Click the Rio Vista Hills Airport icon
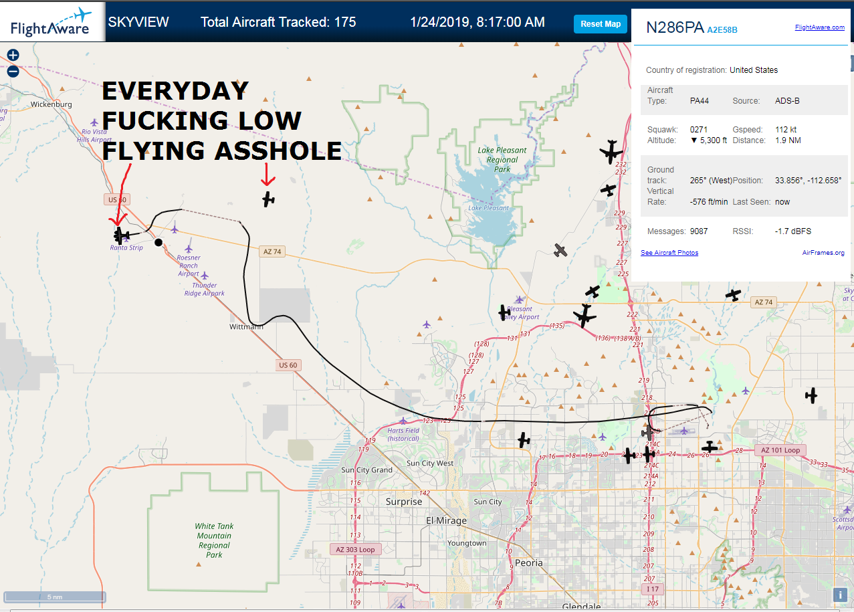This screenshot has height=612, width=854. point(94,122)
